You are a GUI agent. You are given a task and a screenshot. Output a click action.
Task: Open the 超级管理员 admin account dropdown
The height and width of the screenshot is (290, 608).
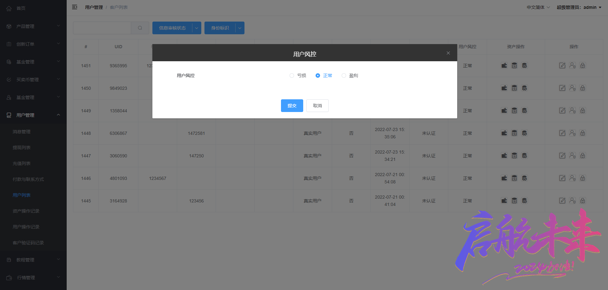point(579,7)
